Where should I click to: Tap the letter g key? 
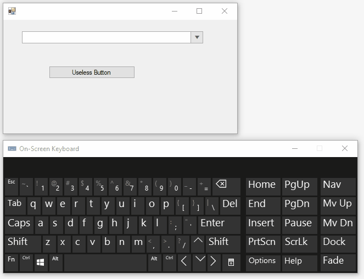[101, 225]
